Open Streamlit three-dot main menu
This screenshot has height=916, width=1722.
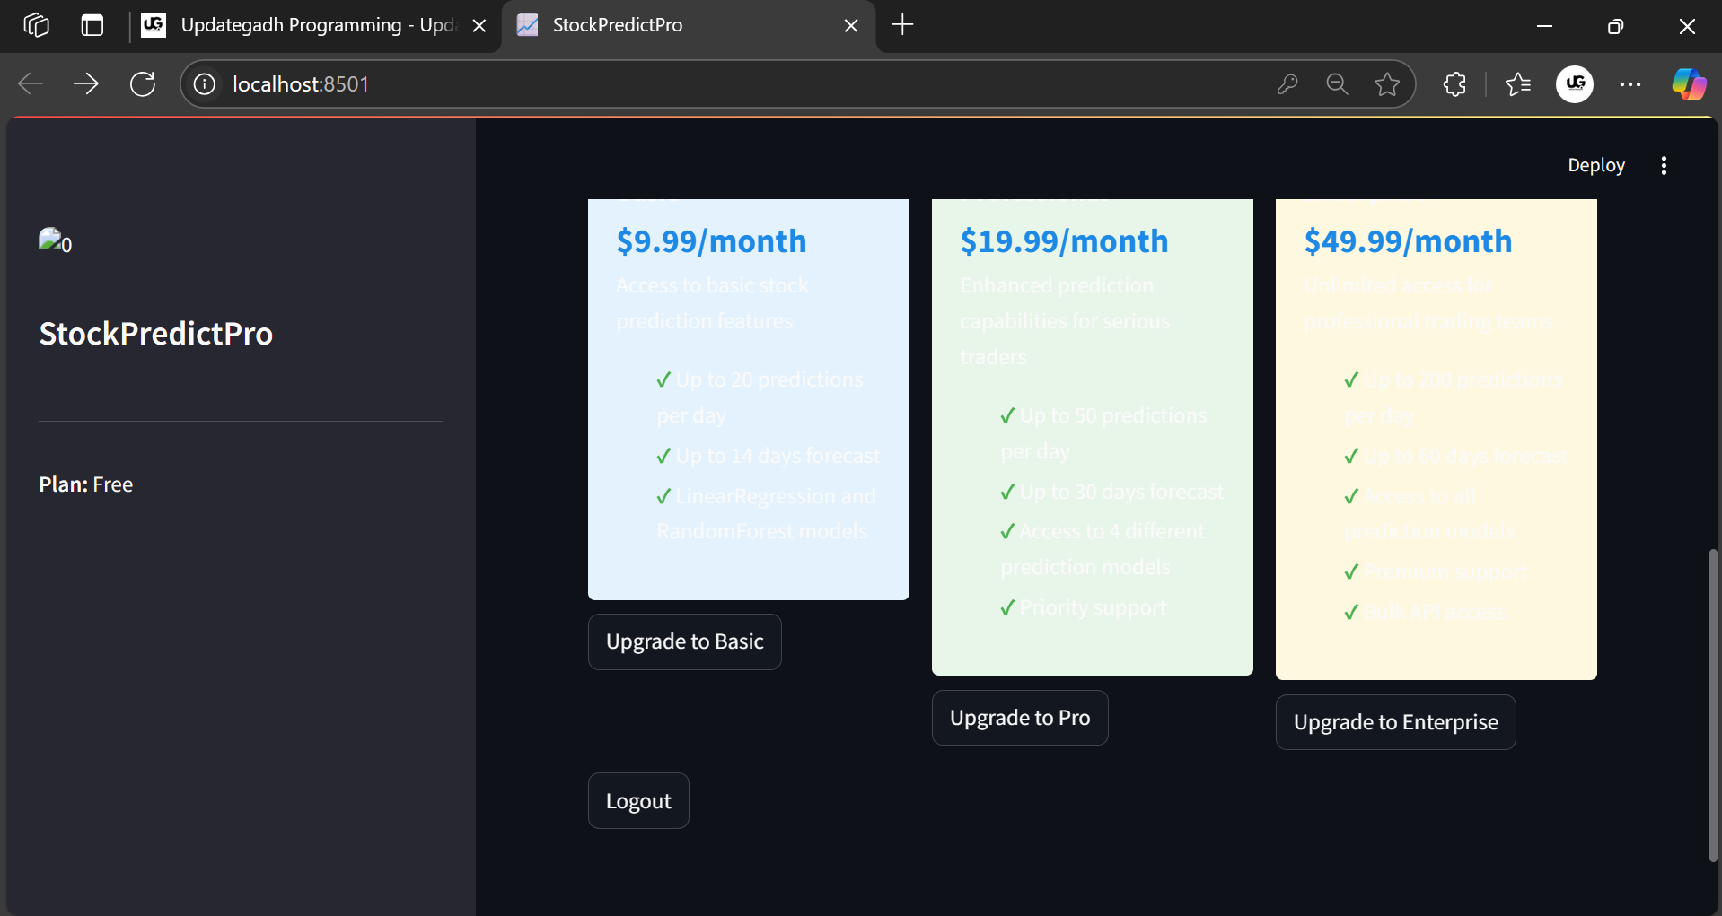pyautogui.click(x=1664, y=165)
